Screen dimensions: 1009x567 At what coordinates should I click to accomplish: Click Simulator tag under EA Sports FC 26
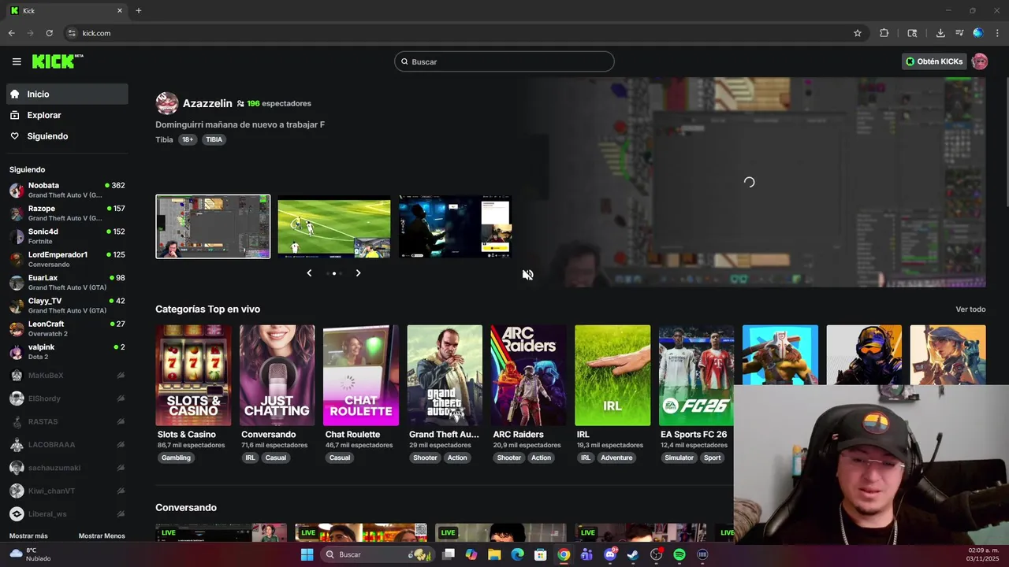coord(679,458)
